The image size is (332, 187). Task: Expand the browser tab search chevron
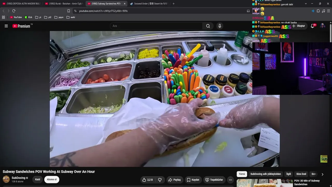click(306, 4)
